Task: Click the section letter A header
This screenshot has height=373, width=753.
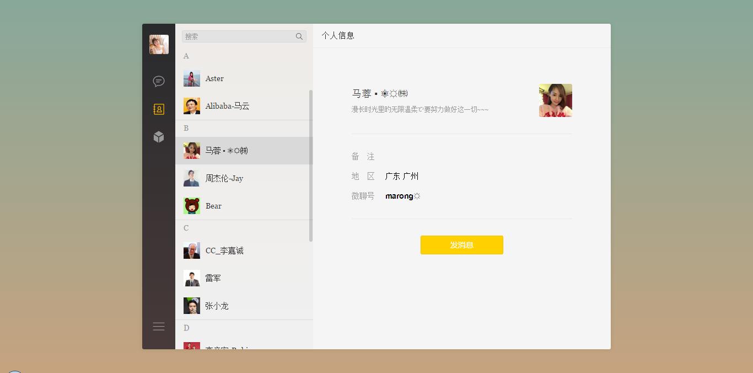Action: 186,56
